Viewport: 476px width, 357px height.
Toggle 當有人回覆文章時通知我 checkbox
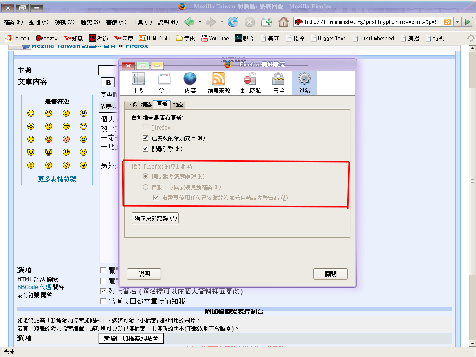pos(103,301)
